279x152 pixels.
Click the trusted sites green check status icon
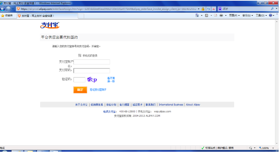203,148
